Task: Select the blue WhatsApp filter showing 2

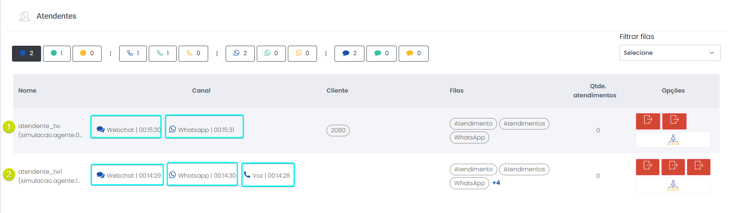Action: click(x=240, y=53)
